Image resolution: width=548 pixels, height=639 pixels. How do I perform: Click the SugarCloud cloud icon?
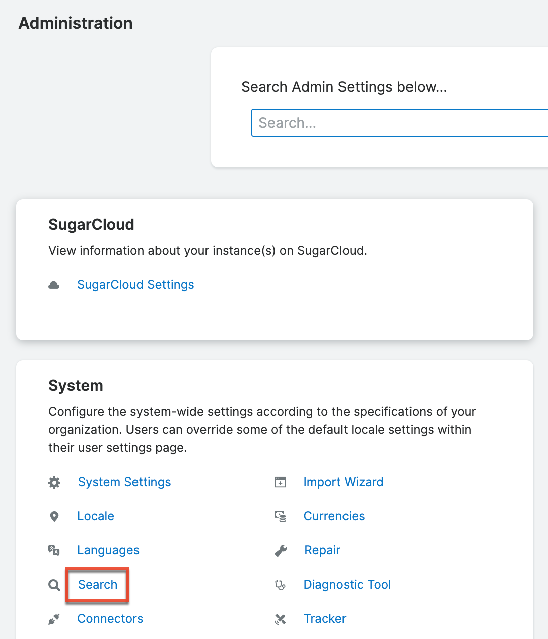click(54, 285)
